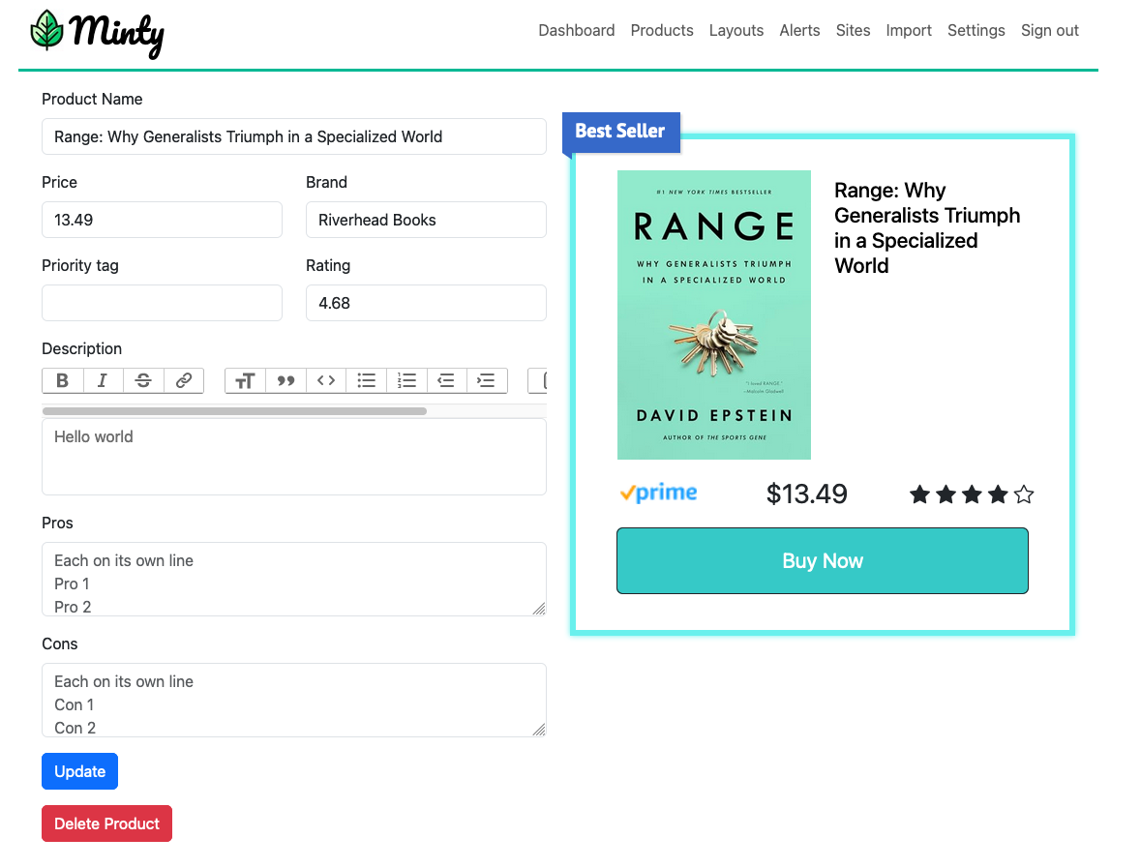The image size is (1141, 868).
Task: Open Settings from navigation
Action: [976, 31]
